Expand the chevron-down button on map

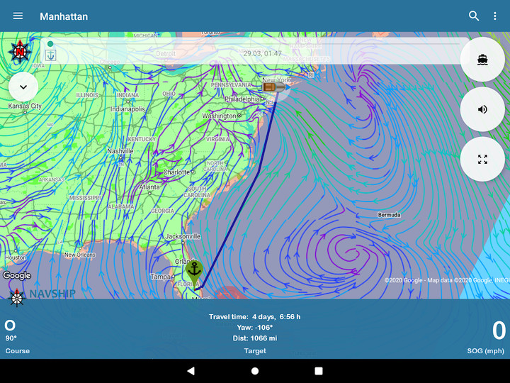coord(23,87)
